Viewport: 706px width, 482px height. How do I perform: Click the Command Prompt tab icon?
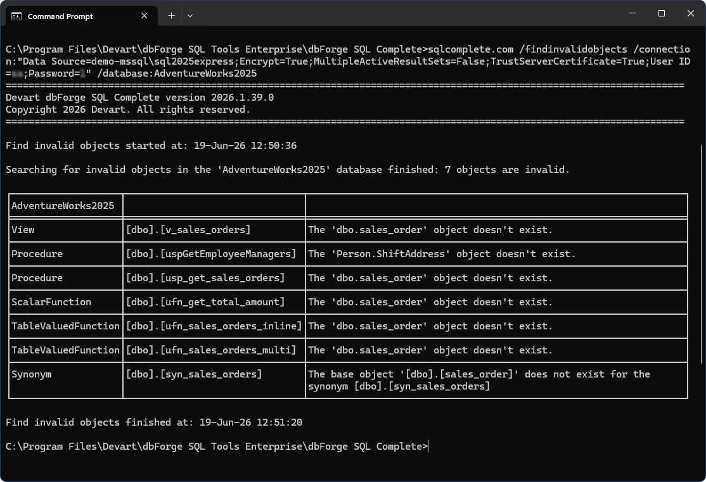16,16
